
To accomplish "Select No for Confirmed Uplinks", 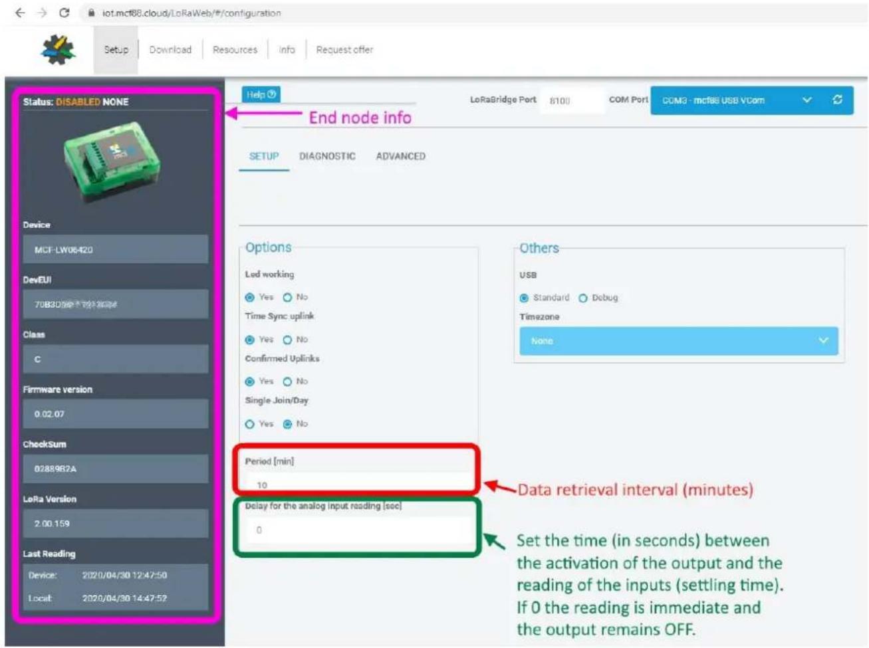I will pos(287,381).
